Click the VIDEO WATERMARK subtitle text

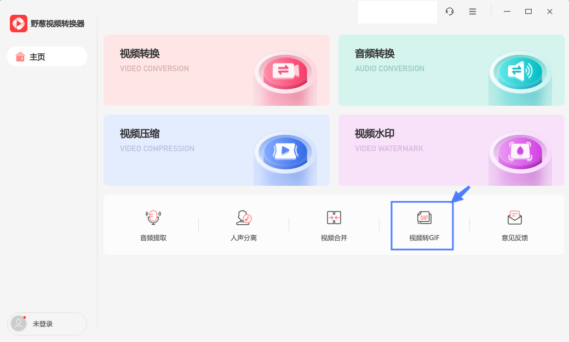point(389,149)
